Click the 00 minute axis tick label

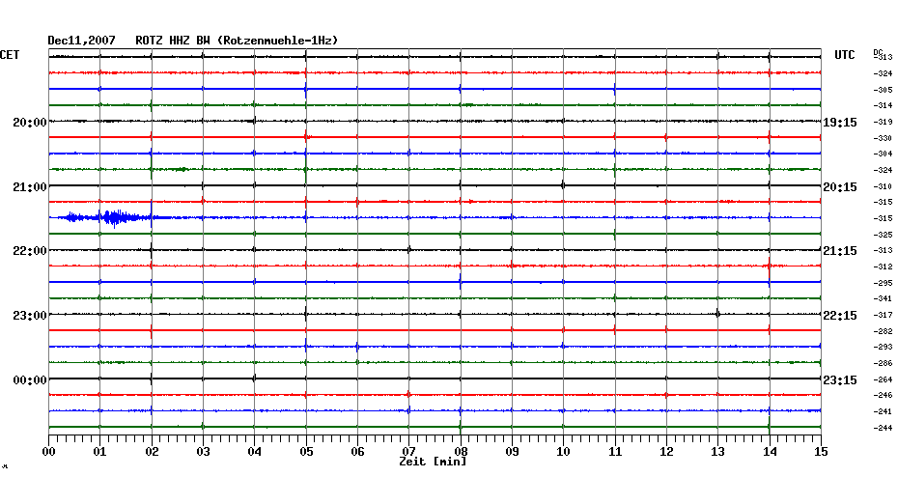point(48,452)
